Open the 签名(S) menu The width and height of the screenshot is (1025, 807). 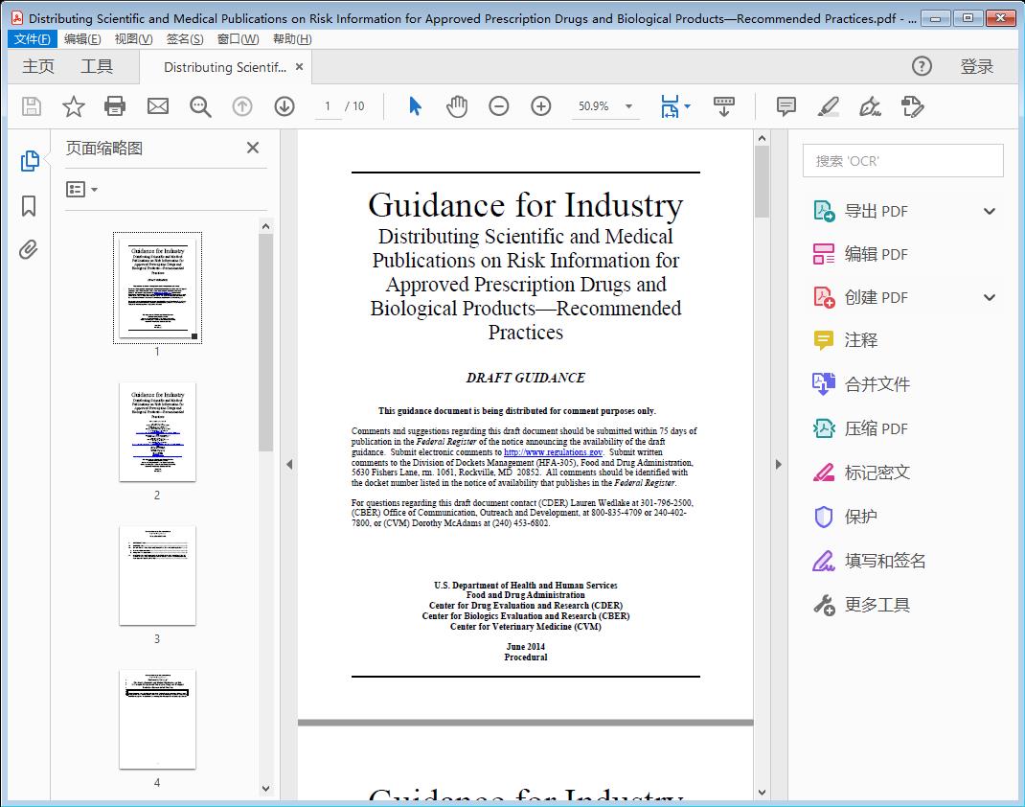click(x=185, y=39)
